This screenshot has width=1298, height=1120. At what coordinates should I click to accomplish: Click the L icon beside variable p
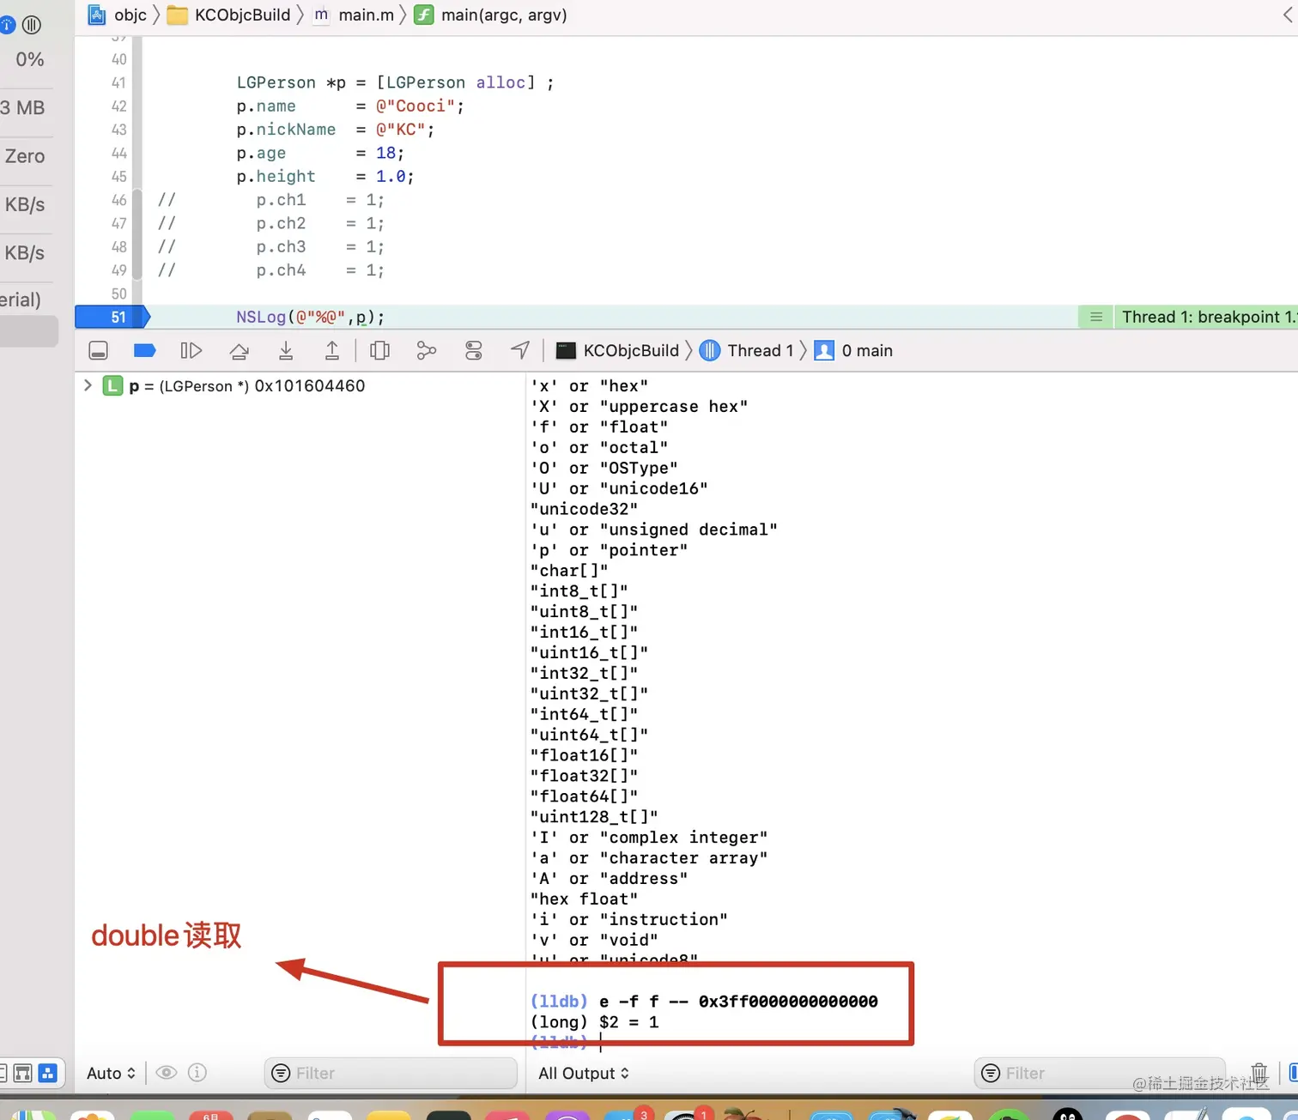112,385
